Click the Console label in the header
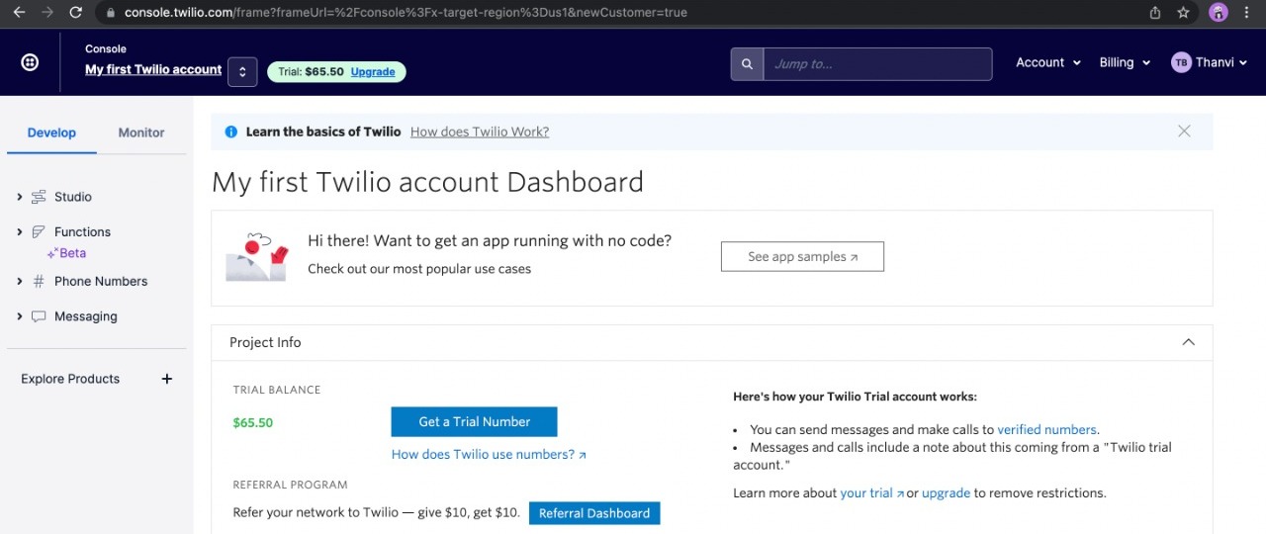 point(106,48)
